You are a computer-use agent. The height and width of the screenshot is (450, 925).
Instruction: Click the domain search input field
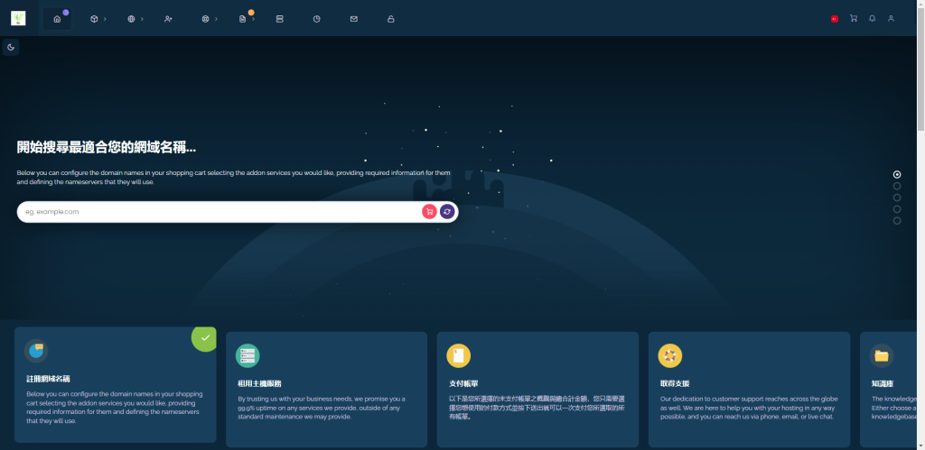pyautogui.click(x=217, y=211)
